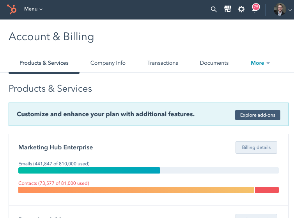The image size is (294, 218).
Task: Open the Settings gear icon
Action: [241, 9]
